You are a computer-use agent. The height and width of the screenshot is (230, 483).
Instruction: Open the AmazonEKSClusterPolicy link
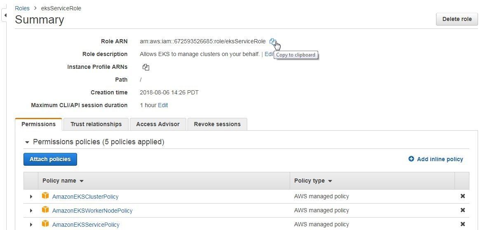tap(85, 197)
